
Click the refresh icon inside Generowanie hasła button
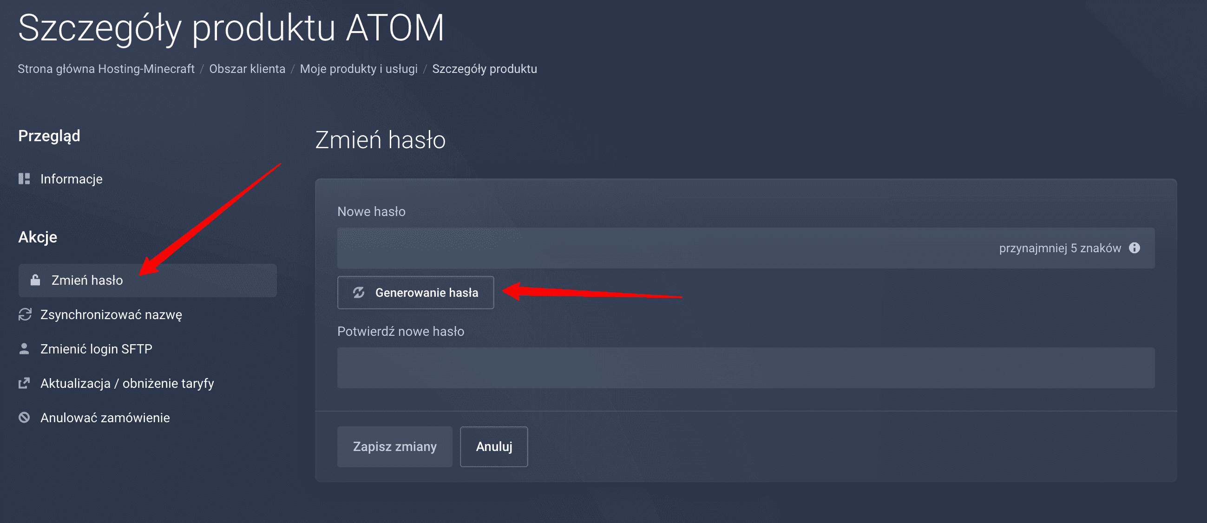click(359, 293)
